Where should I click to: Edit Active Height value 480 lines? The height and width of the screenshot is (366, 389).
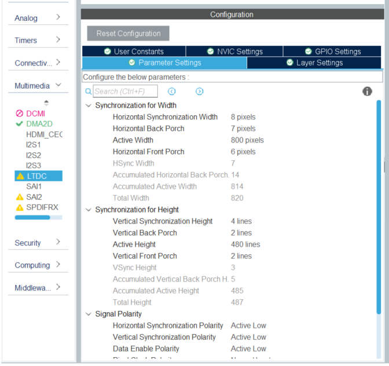point(245,244)
